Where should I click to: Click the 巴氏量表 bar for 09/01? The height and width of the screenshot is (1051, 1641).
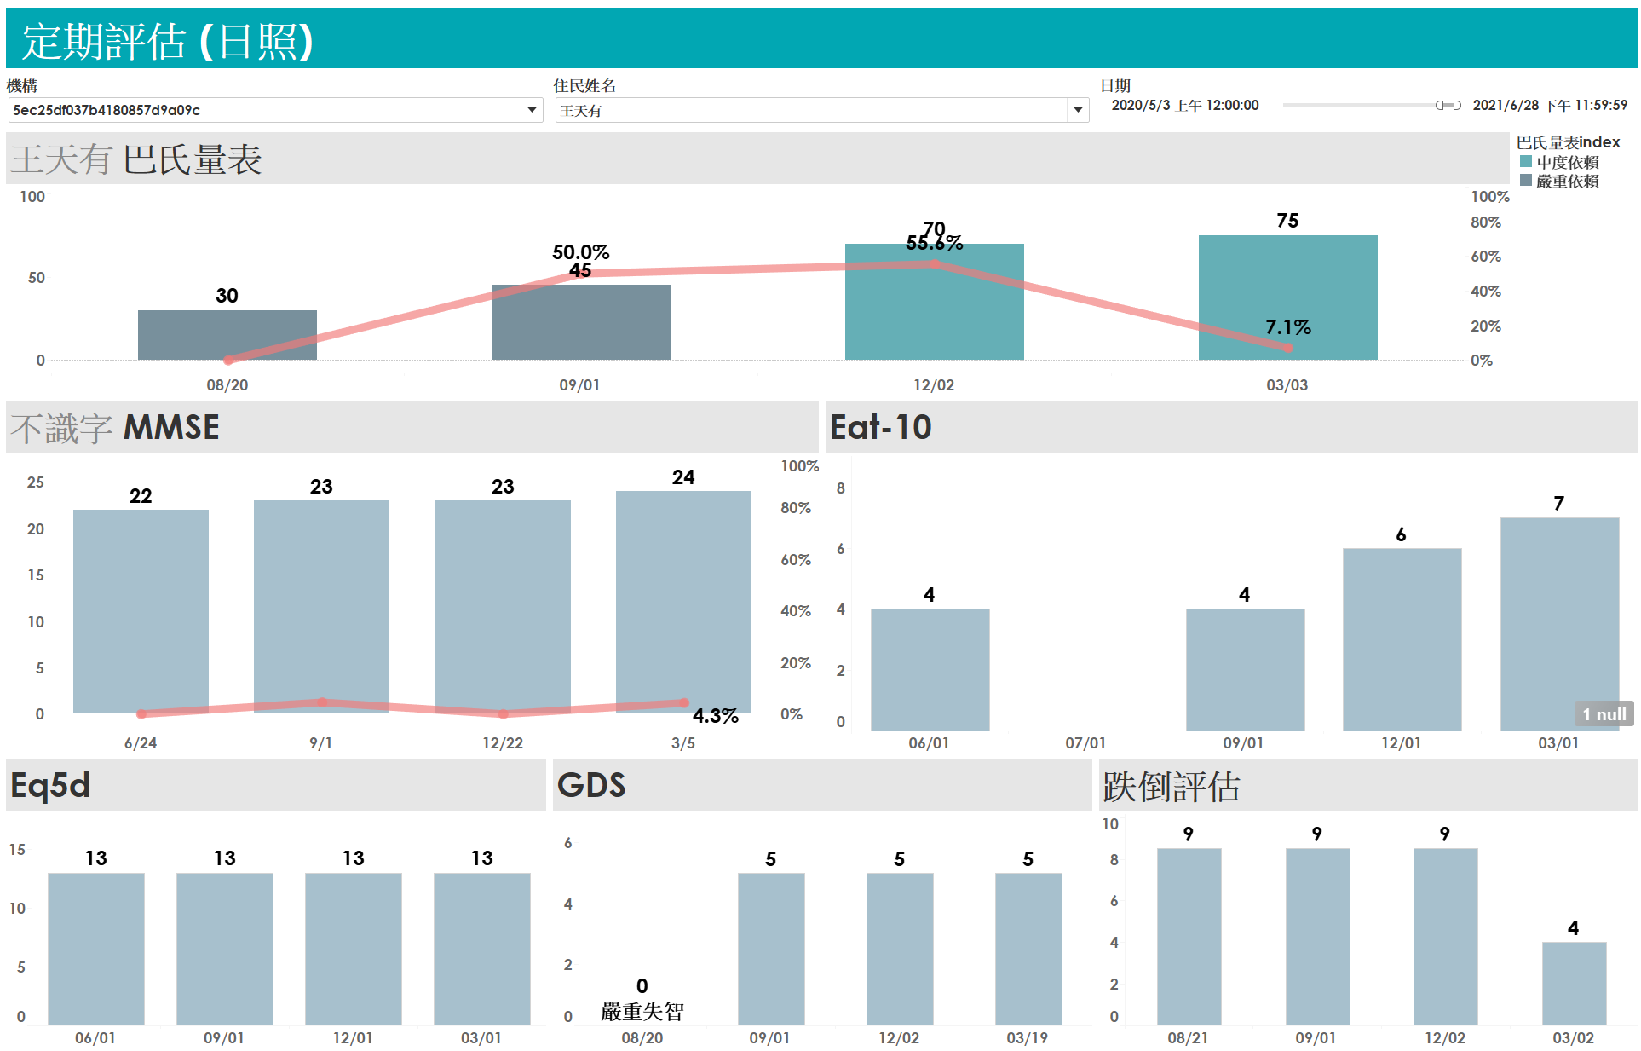click(x=581, y=322)
